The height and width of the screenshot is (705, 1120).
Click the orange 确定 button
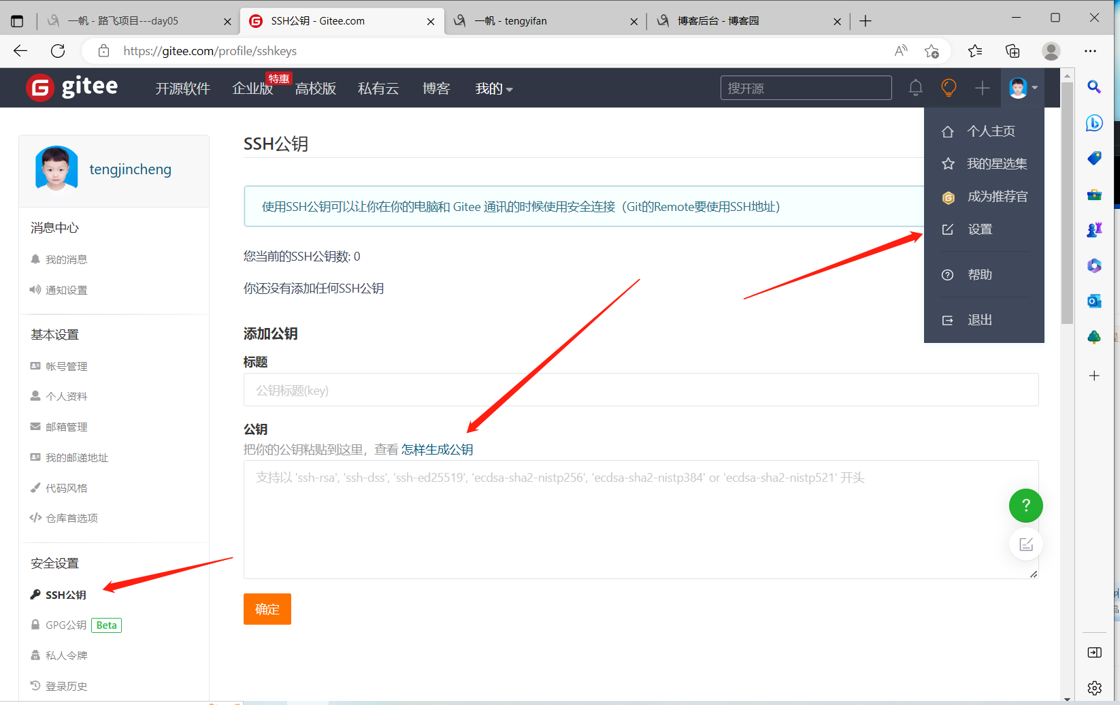[267, 609]
